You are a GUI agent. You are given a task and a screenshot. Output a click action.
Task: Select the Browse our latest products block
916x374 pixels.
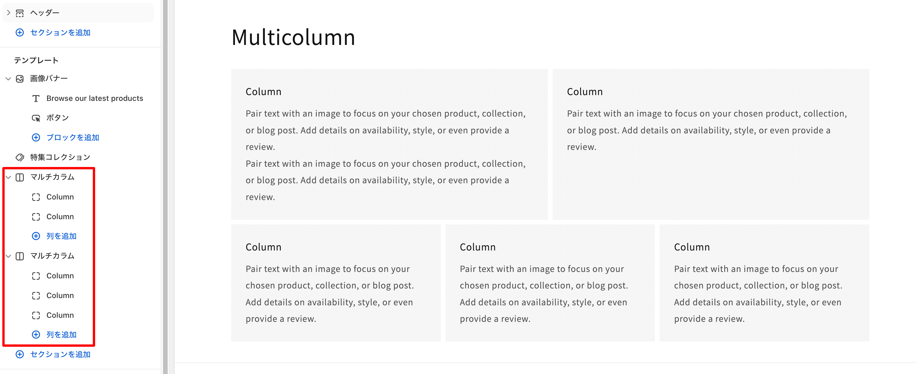coord(95,99)
